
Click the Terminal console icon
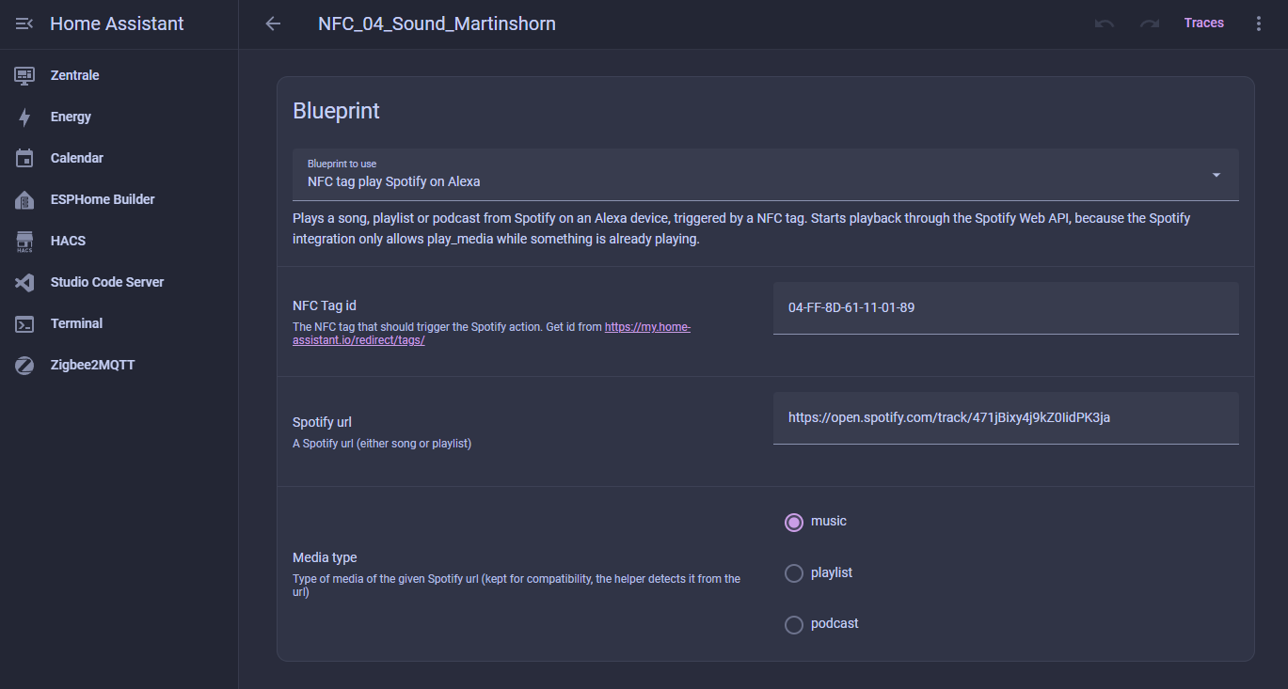pyautogui.click(x=24, y=323)
